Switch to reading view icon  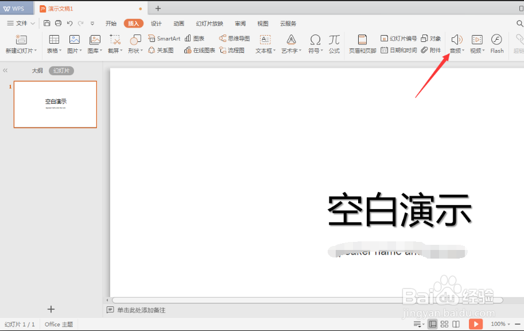pos(456,324)
